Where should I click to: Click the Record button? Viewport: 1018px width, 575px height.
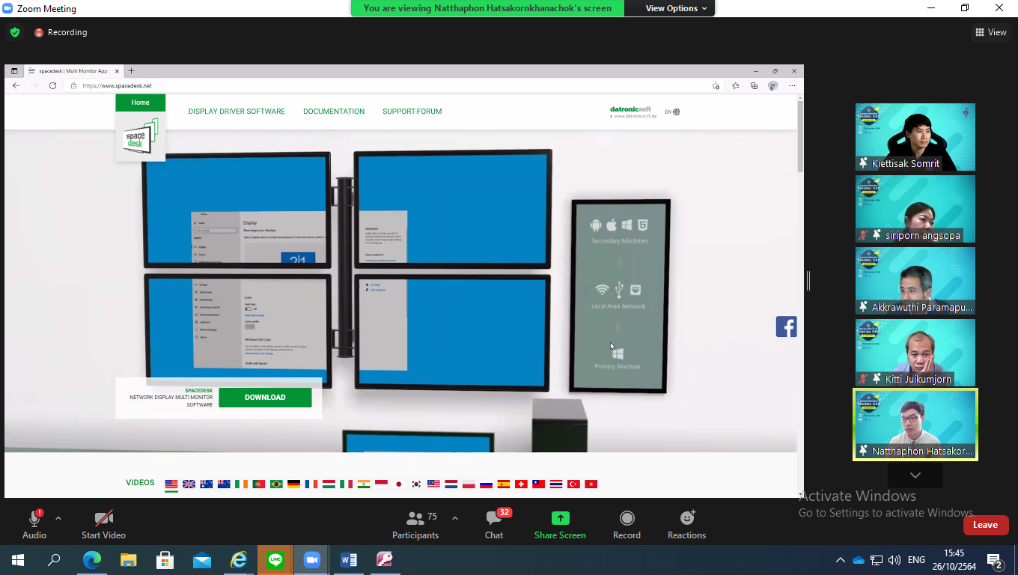(x=627, y=524)
